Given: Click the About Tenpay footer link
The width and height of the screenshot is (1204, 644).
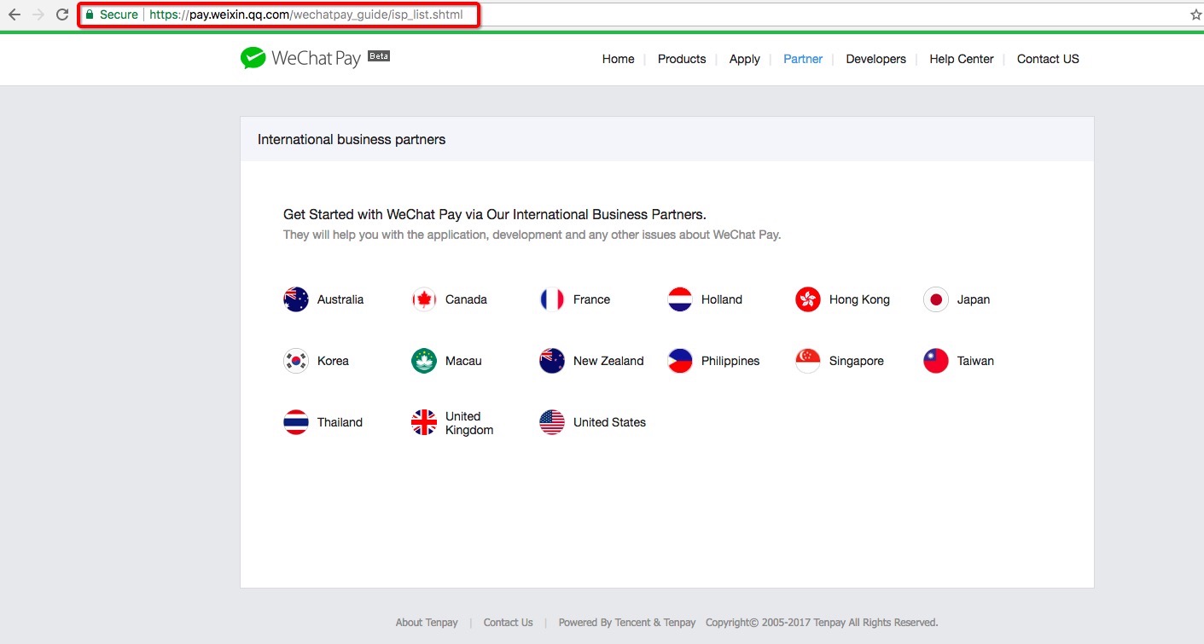Looking at the screenshot, I should (427, 623).
